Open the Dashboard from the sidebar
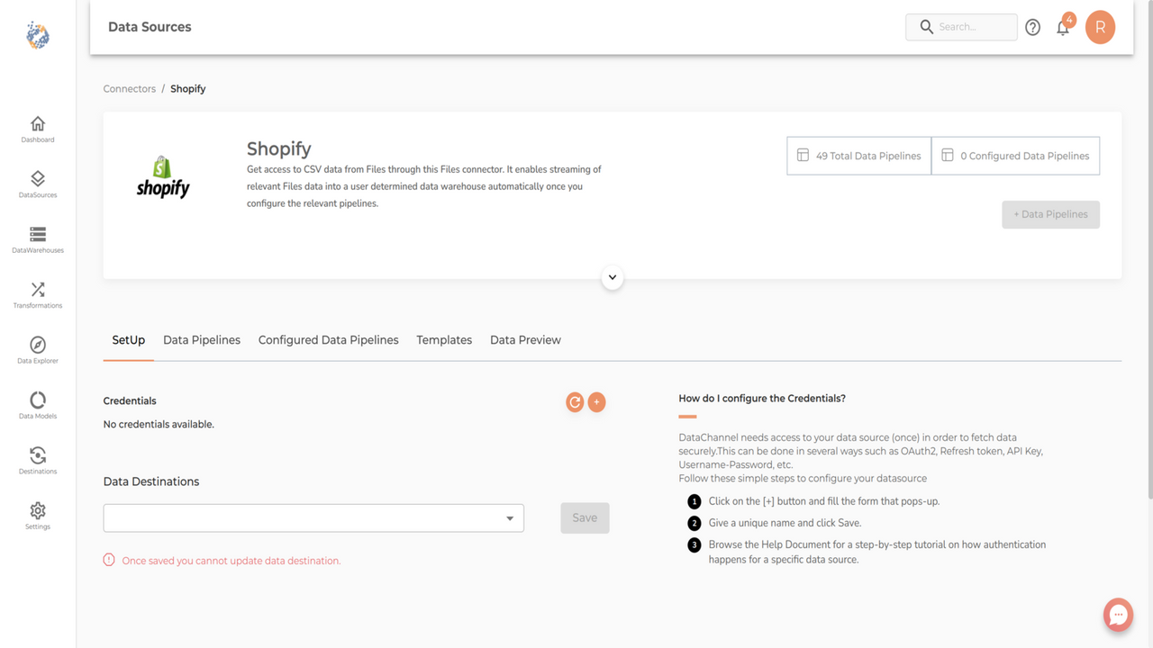Image resolution: width=1153 pixels, height=648 pixels. coord(37,129)
